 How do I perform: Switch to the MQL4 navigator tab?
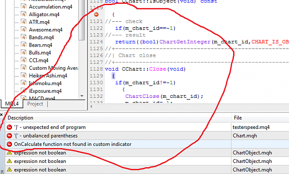12,104
